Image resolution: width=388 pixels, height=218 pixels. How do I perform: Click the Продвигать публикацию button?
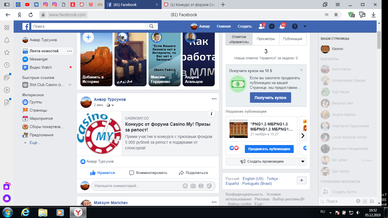269,149
